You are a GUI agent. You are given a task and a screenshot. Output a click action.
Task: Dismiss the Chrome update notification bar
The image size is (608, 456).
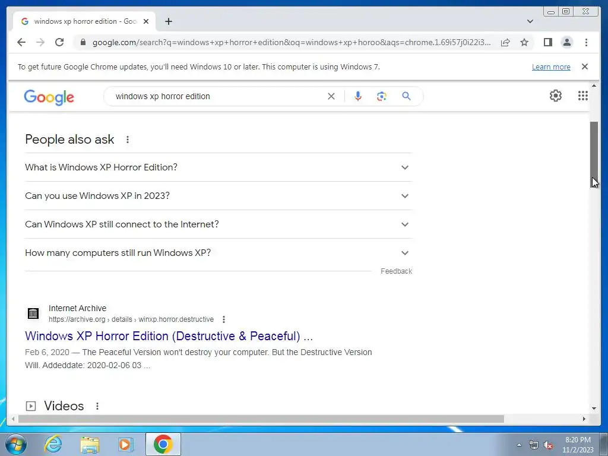pyautogui.click(x=585, y=66)
